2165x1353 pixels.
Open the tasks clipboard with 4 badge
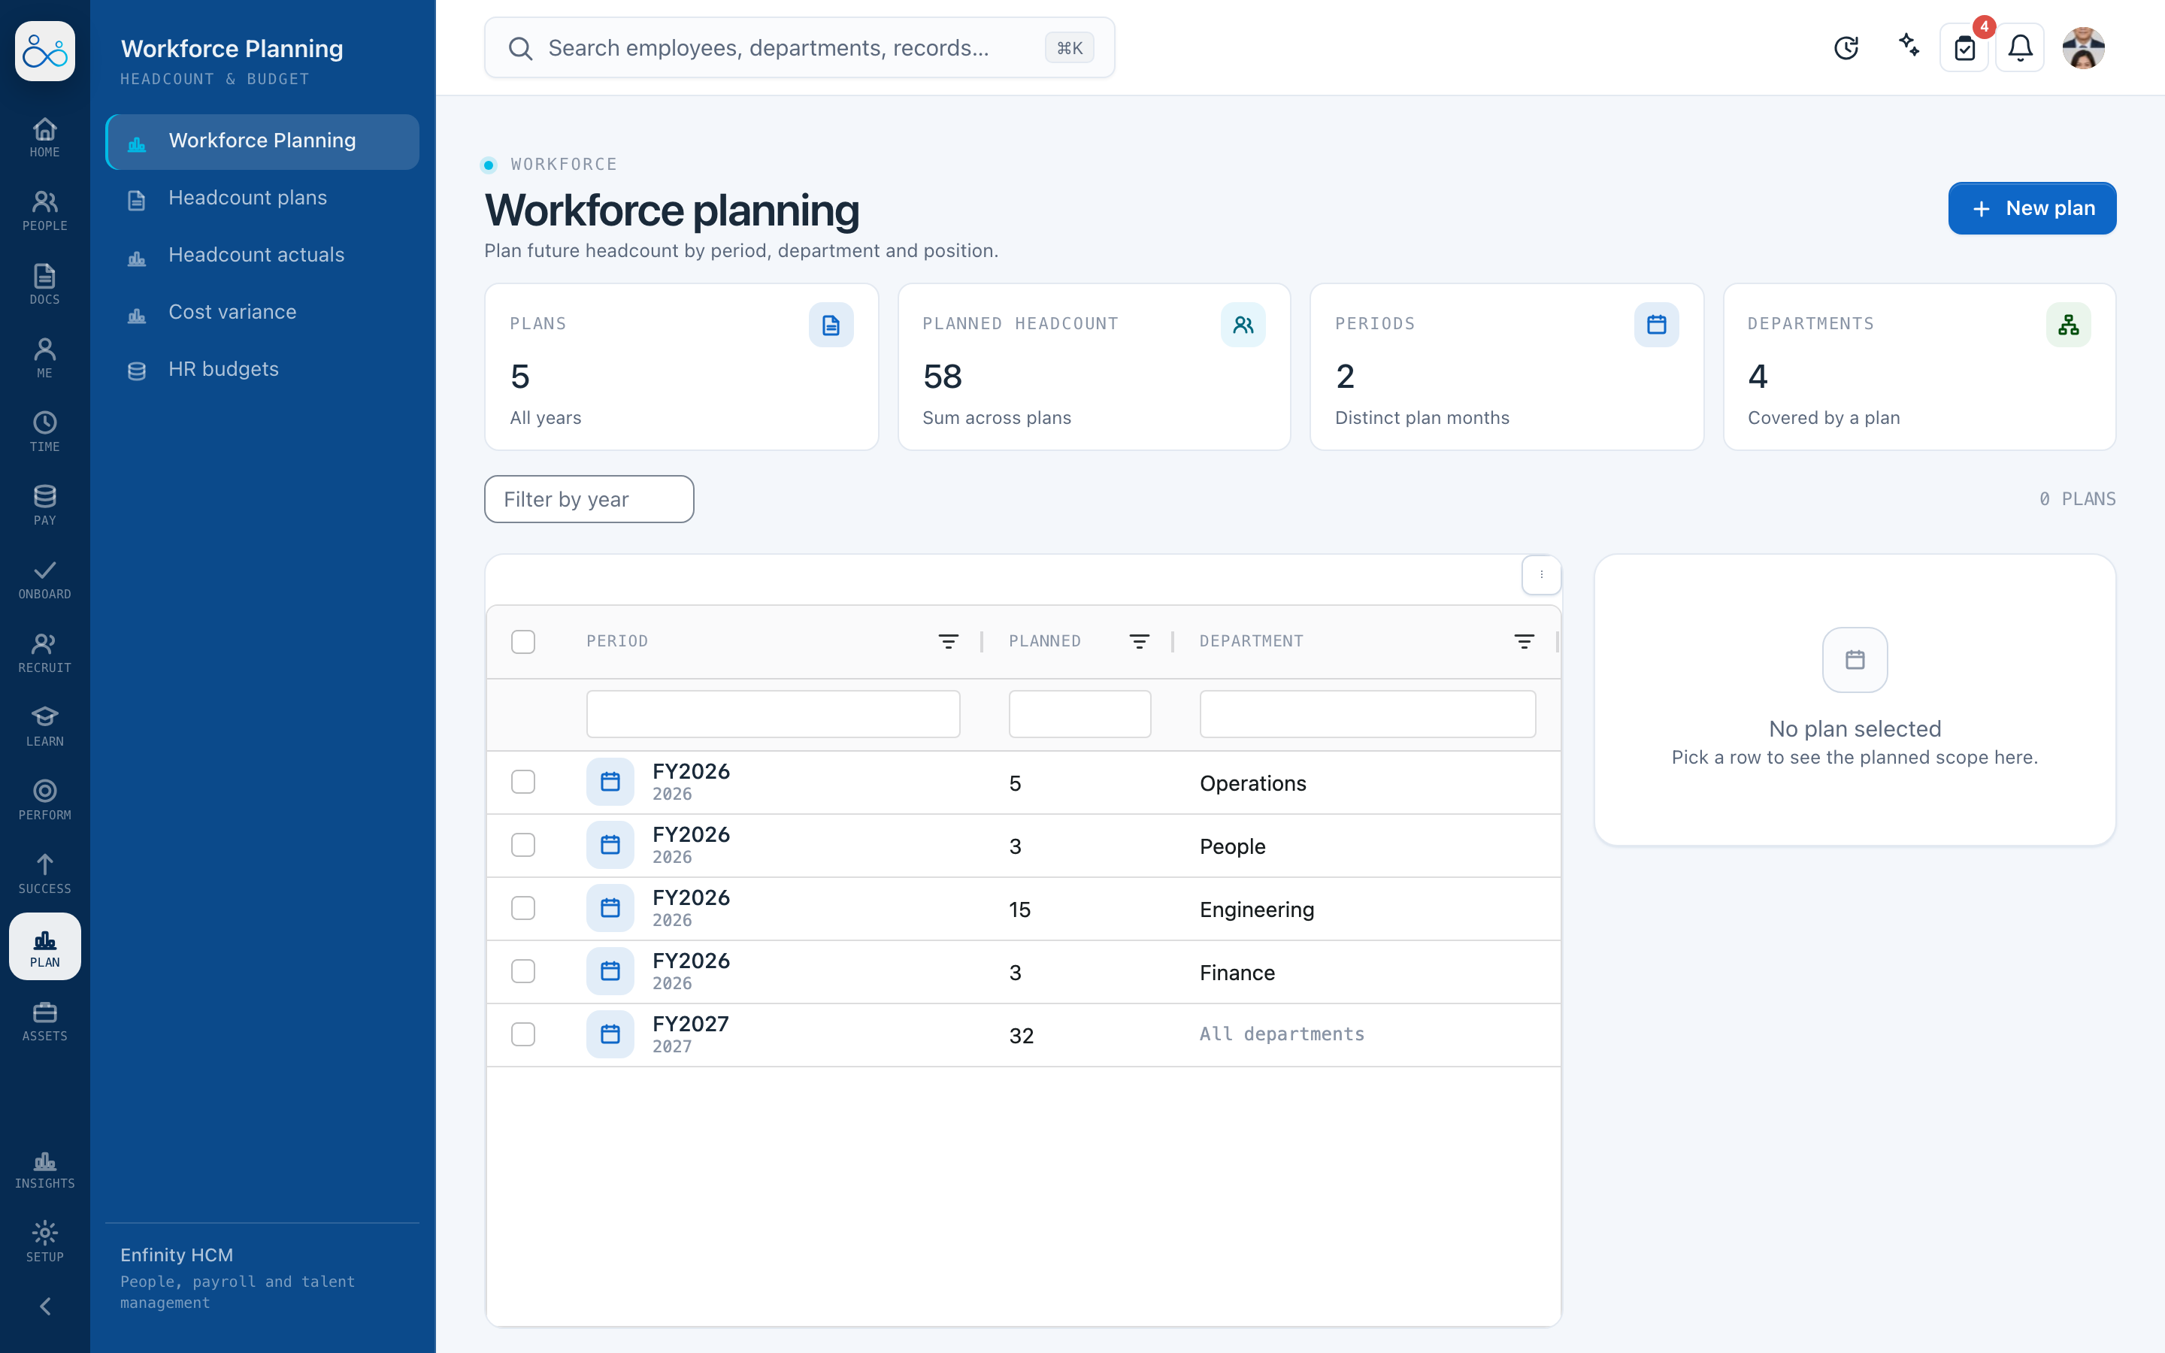pos(1964,47)
